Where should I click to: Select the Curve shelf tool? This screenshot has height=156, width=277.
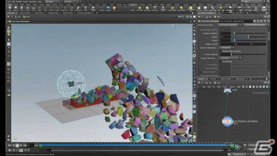tap(57, 8)
